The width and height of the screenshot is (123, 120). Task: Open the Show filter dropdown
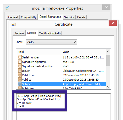[51, 42]
